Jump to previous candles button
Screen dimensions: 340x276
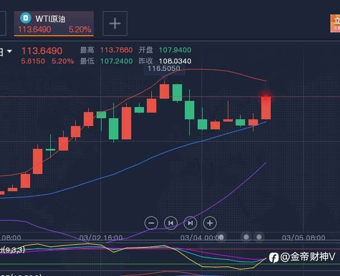(x=171, y=223)
